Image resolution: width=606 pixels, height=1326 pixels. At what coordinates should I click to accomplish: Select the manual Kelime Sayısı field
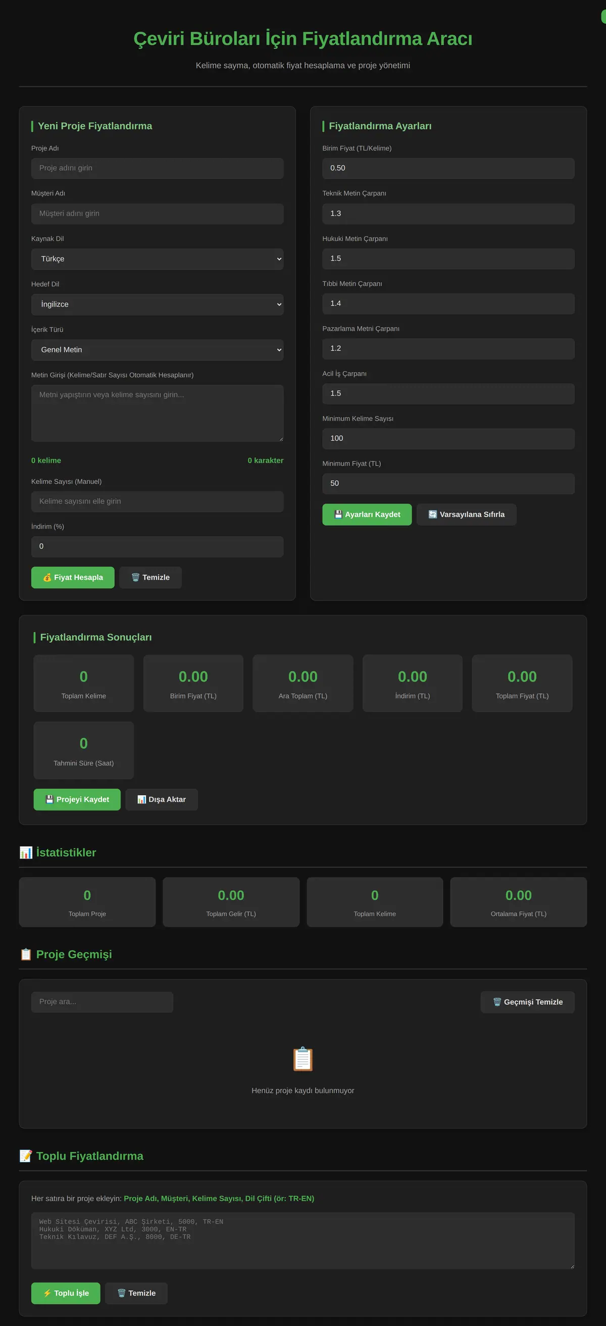(158, 501)
